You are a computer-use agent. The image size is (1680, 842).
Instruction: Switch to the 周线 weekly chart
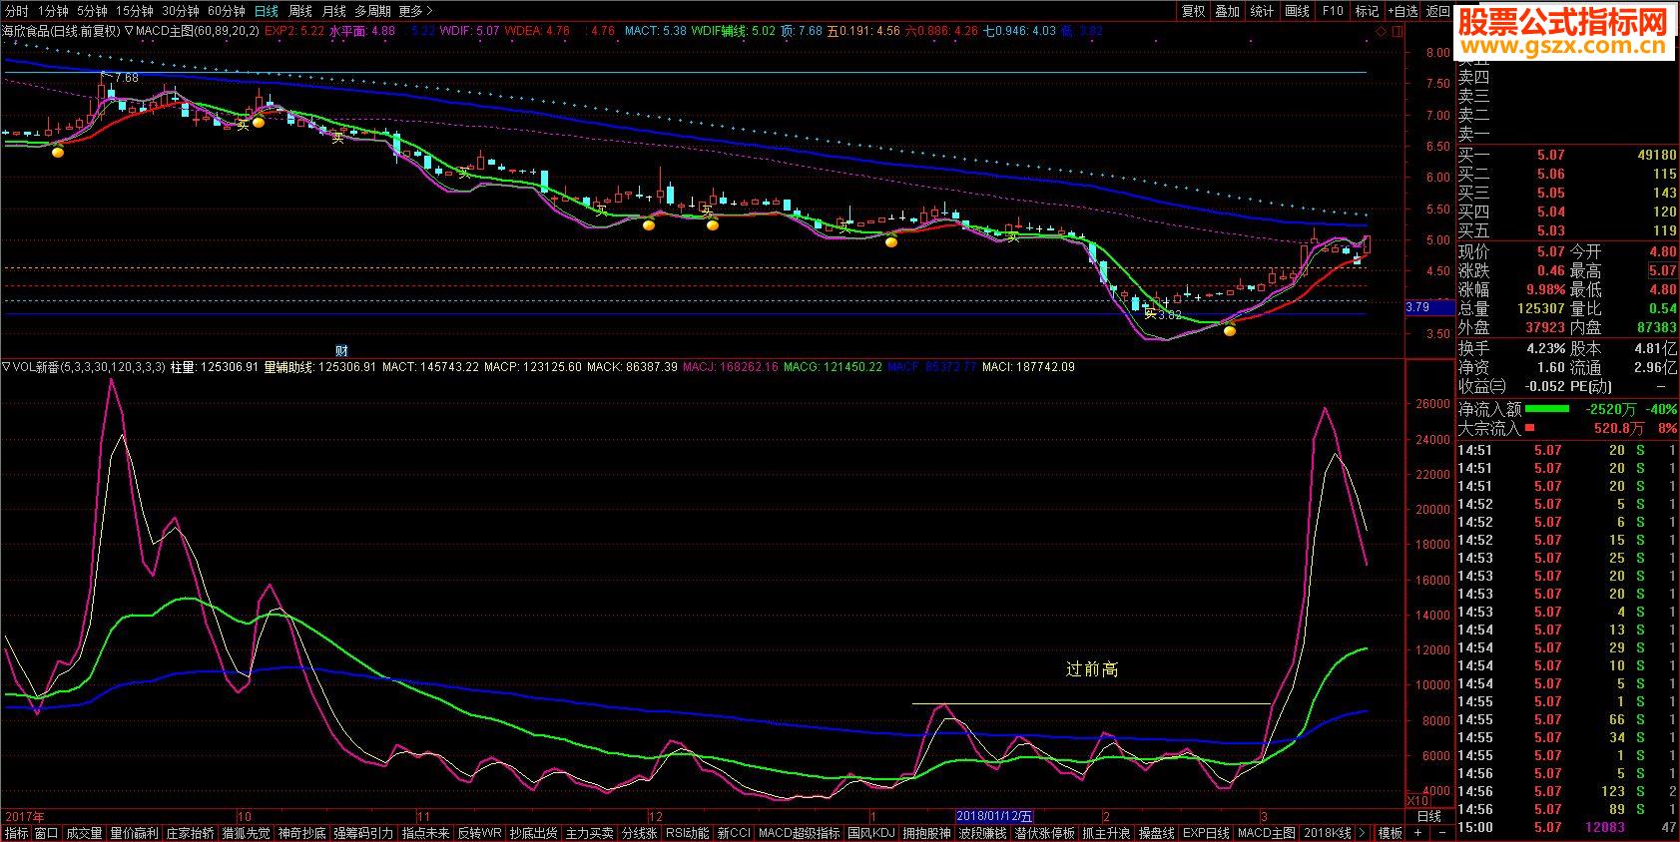click(299, 11)
